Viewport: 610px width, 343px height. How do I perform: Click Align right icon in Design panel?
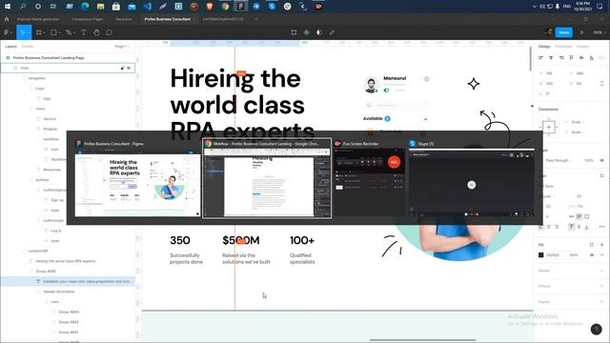point(561,57)
